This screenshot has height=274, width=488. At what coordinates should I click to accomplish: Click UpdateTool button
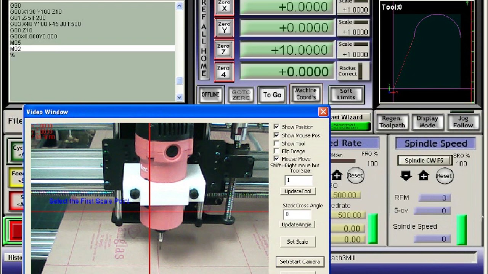(298, 191)
